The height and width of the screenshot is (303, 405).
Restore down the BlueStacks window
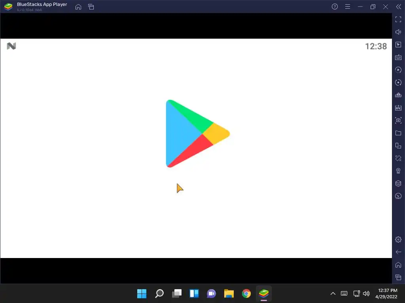point(373,7)
